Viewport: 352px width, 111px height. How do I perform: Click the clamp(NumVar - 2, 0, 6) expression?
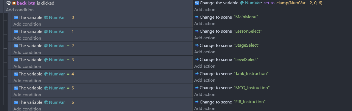299,3
